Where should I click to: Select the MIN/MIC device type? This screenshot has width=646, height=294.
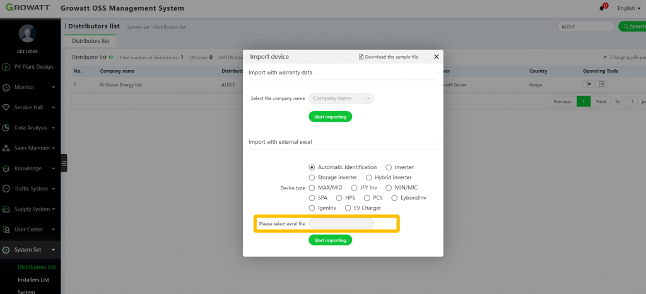(389, 188)
